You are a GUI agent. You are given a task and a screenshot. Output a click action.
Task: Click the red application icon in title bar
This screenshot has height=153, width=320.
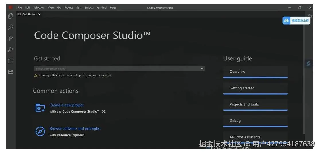[x=10, y=7]
